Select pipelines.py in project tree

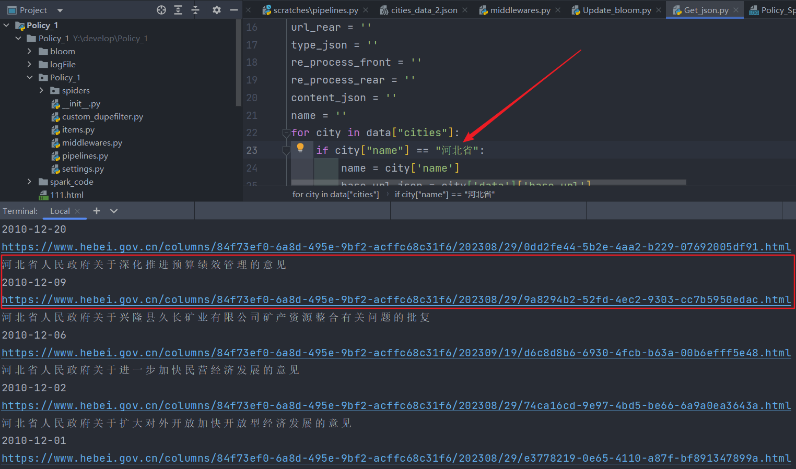pyautogui.click(x=80, y=156)
